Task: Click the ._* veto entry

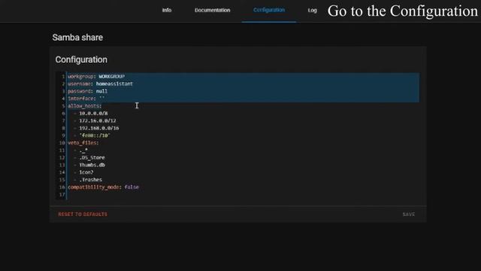Action: pyautogui.click(x=83, y=150)
